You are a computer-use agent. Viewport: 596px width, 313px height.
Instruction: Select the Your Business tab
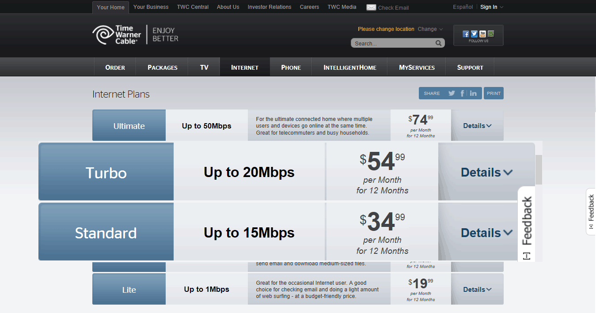click(151, 7)
